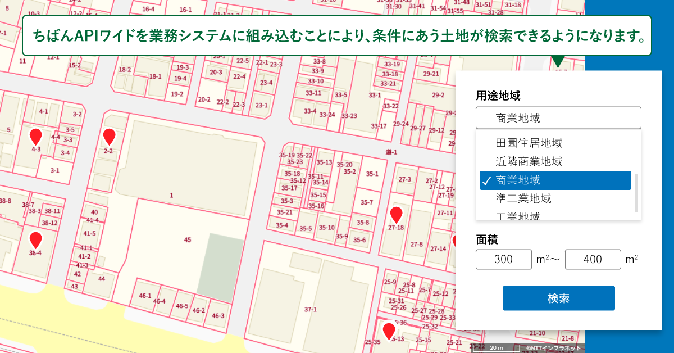Click the minimum area field showing 300

(x=503, y=259)
